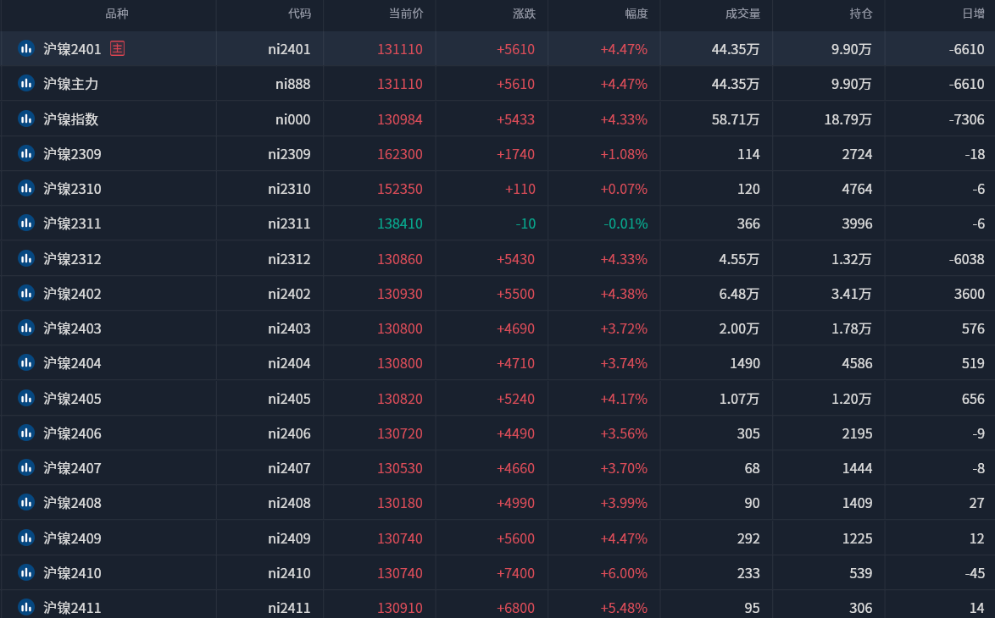Viewport: 995px width, 618px height.
Task: Click the 日增 column header
Action: click(973, 14)
